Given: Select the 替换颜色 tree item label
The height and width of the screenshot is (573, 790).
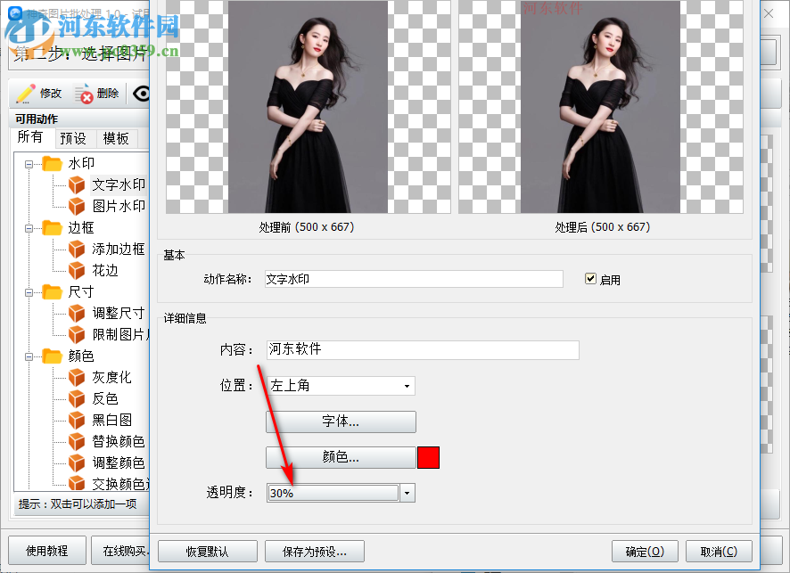Looking at the screenshot, I should [119, 442].
